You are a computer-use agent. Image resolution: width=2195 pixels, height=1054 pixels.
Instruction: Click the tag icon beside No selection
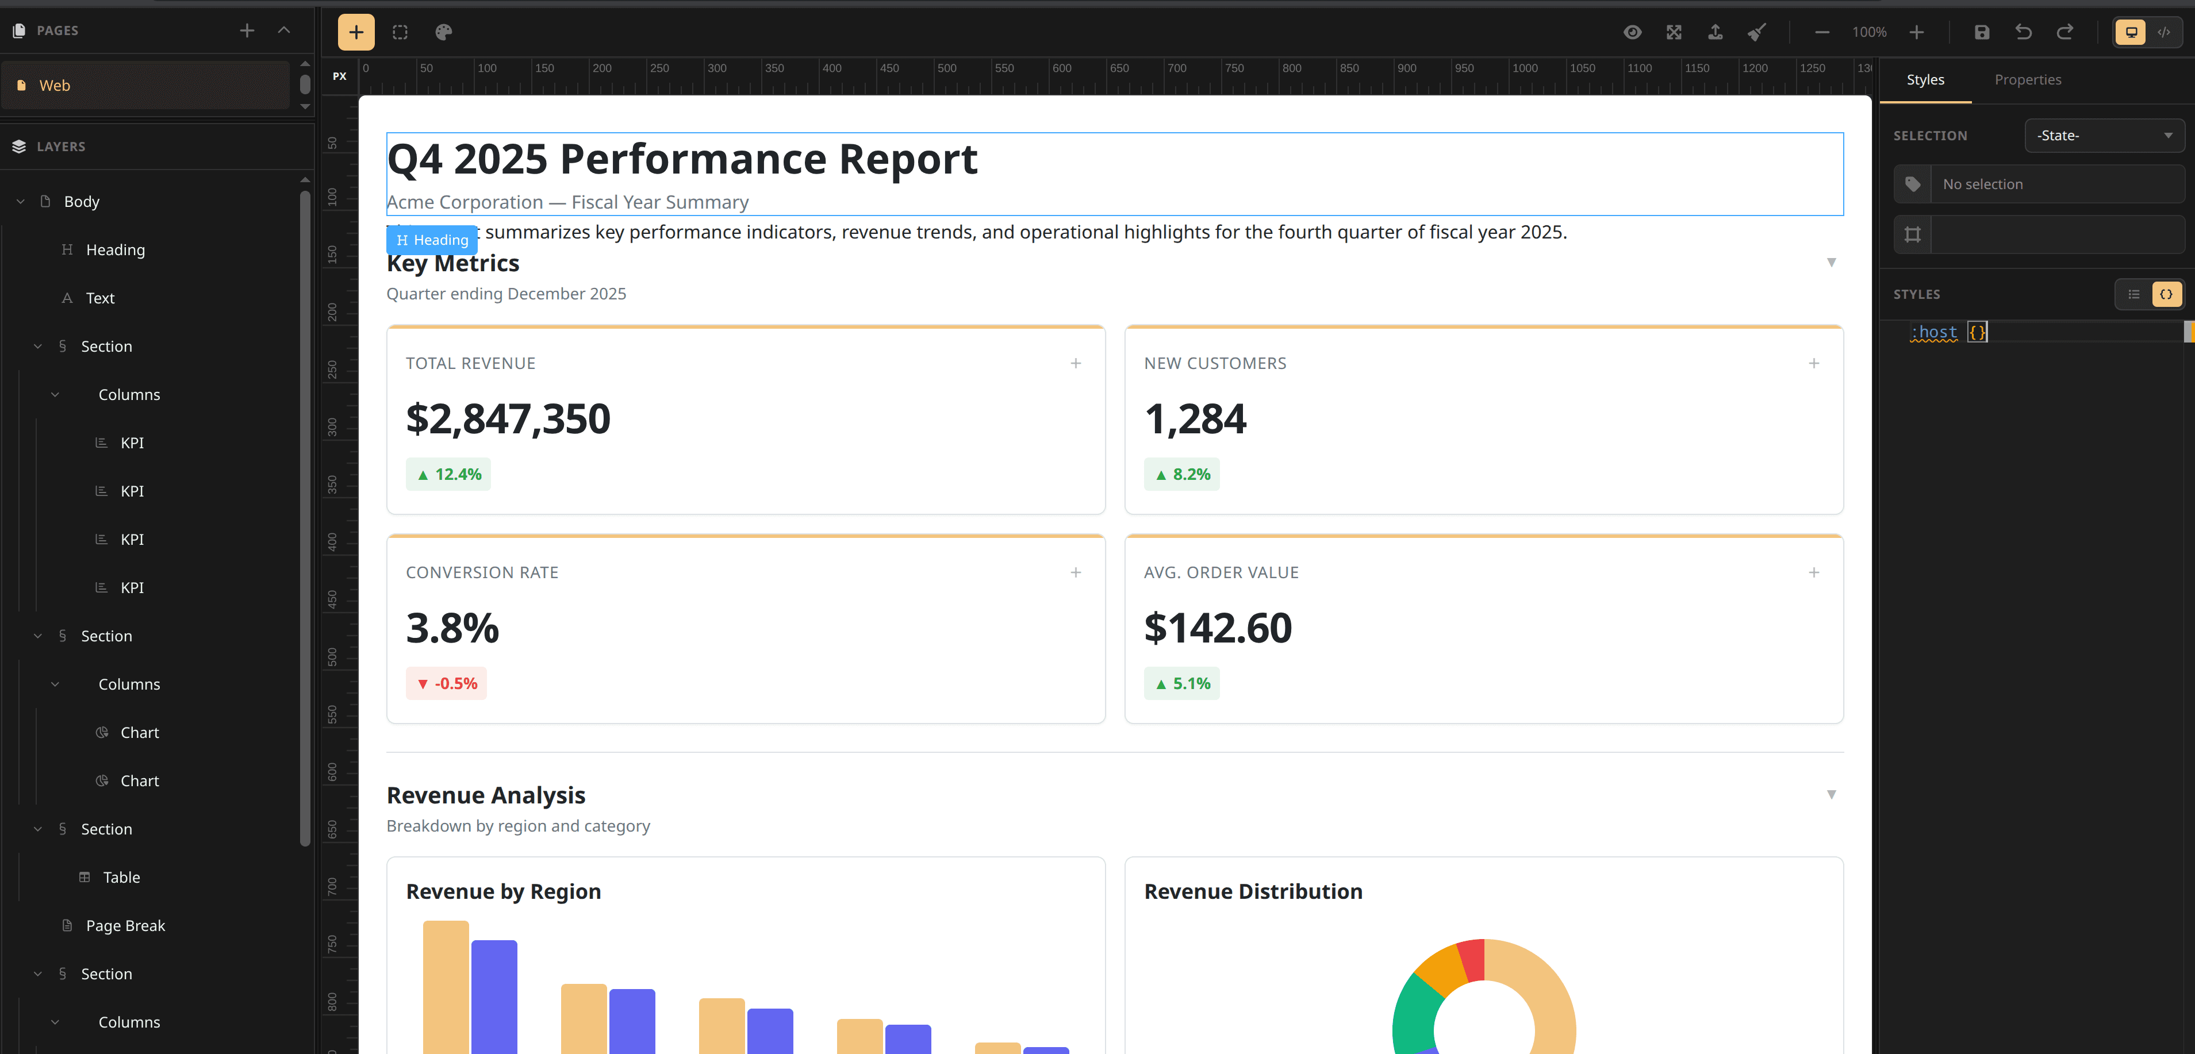coord(1912,184)
